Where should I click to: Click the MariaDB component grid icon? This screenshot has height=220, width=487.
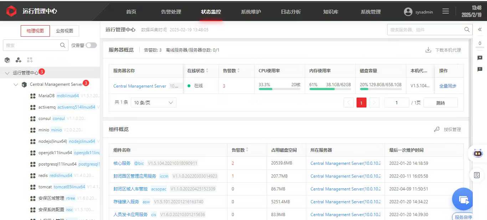(33, 96)
